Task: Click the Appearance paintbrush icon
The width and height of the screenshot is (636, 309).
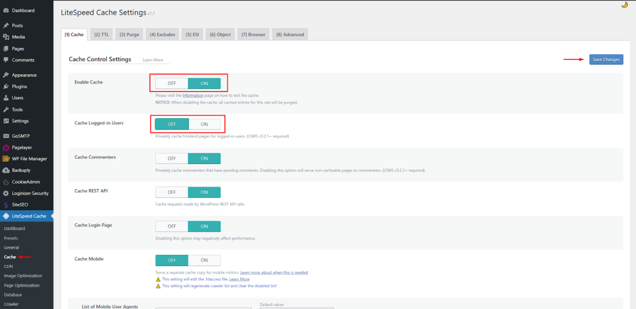Action: pos(6,75)
